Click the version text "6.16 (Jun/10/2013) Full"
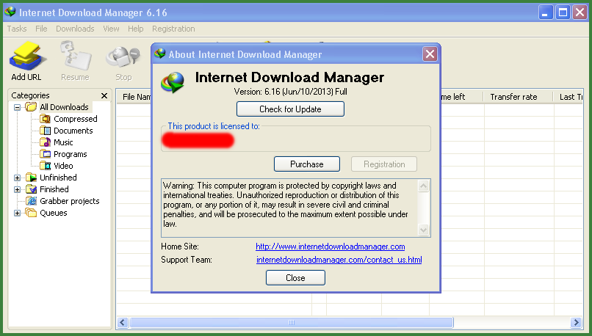This screenshot has width=592, height=336. 306,92
